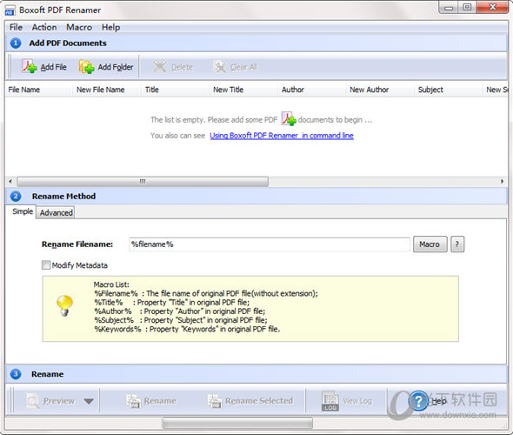The width and height of the screenshot is (513, 435).
Task: Click the Subject column header
Action: [448, 90]
